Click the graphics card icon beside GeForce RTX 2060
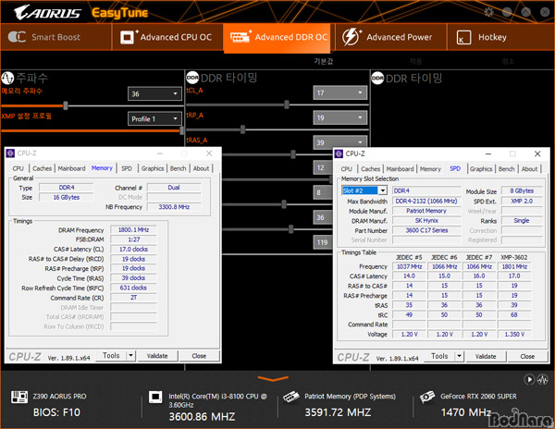555x429 pixels. [x=426, y=398]
